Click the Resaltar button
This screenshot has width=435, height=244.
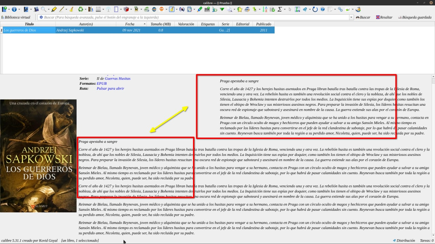tap(384, 17)
